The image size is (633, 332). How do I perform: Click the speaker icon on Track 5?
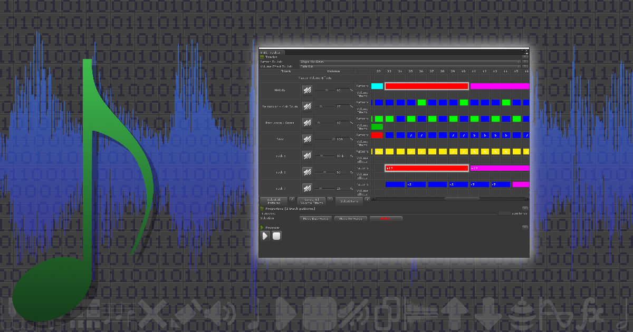307,155
